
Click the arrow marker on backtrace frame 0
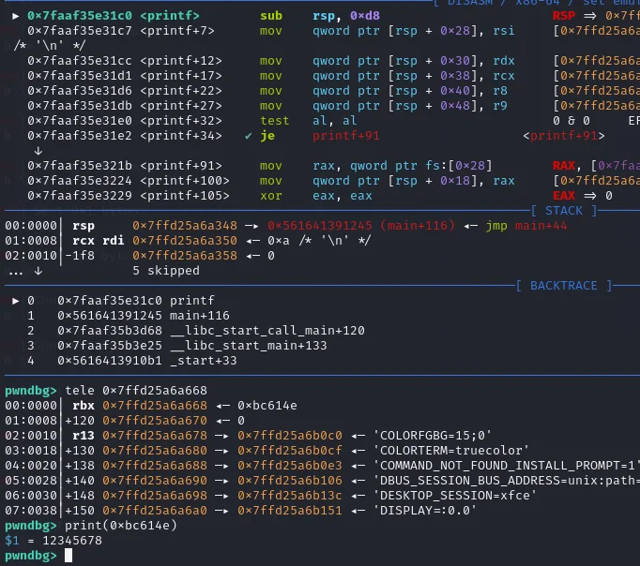16,301
